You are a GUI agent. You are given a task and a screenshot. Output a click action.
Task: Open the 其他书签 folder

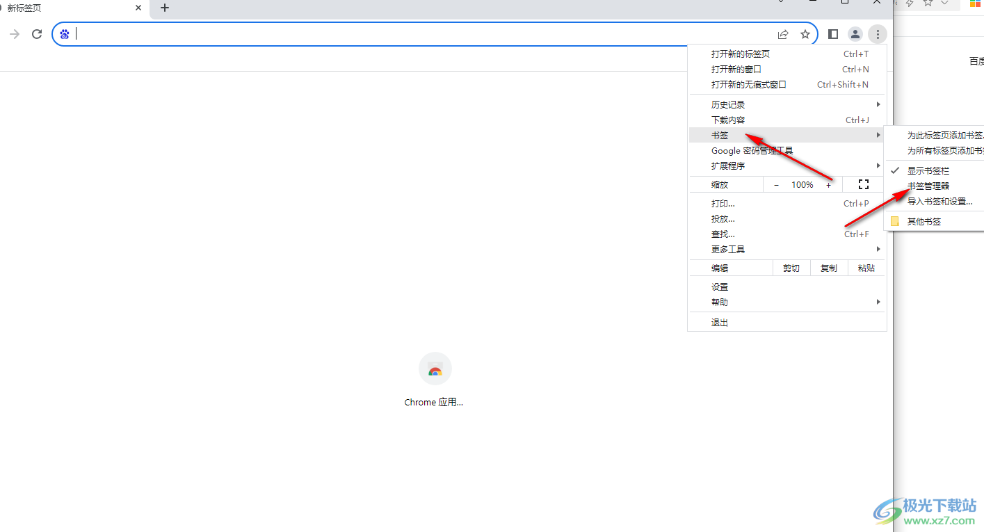[934, 221]
